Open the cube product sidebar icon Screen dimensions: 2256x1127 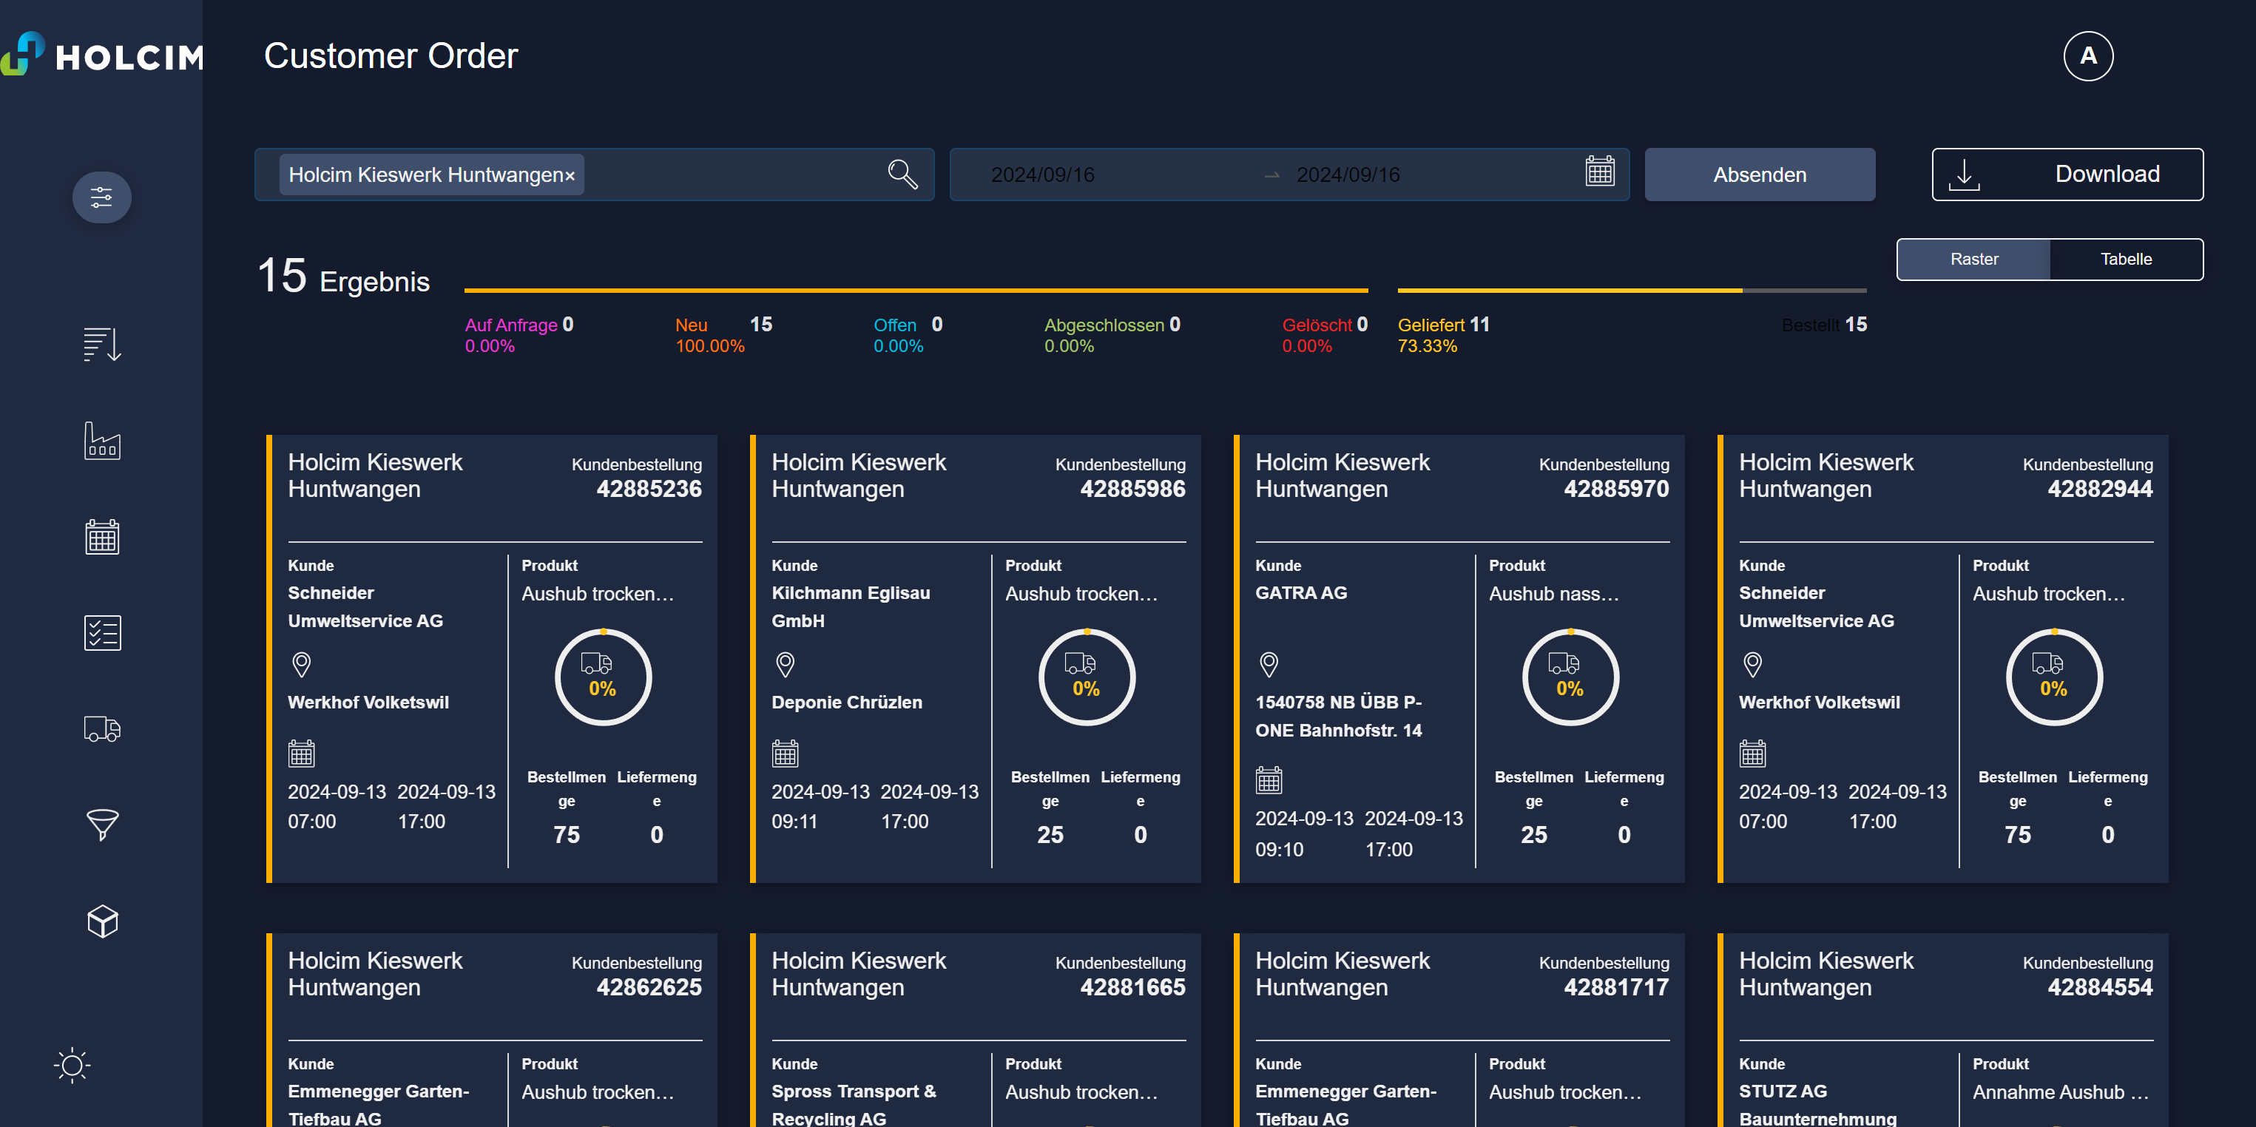(101, 921)
